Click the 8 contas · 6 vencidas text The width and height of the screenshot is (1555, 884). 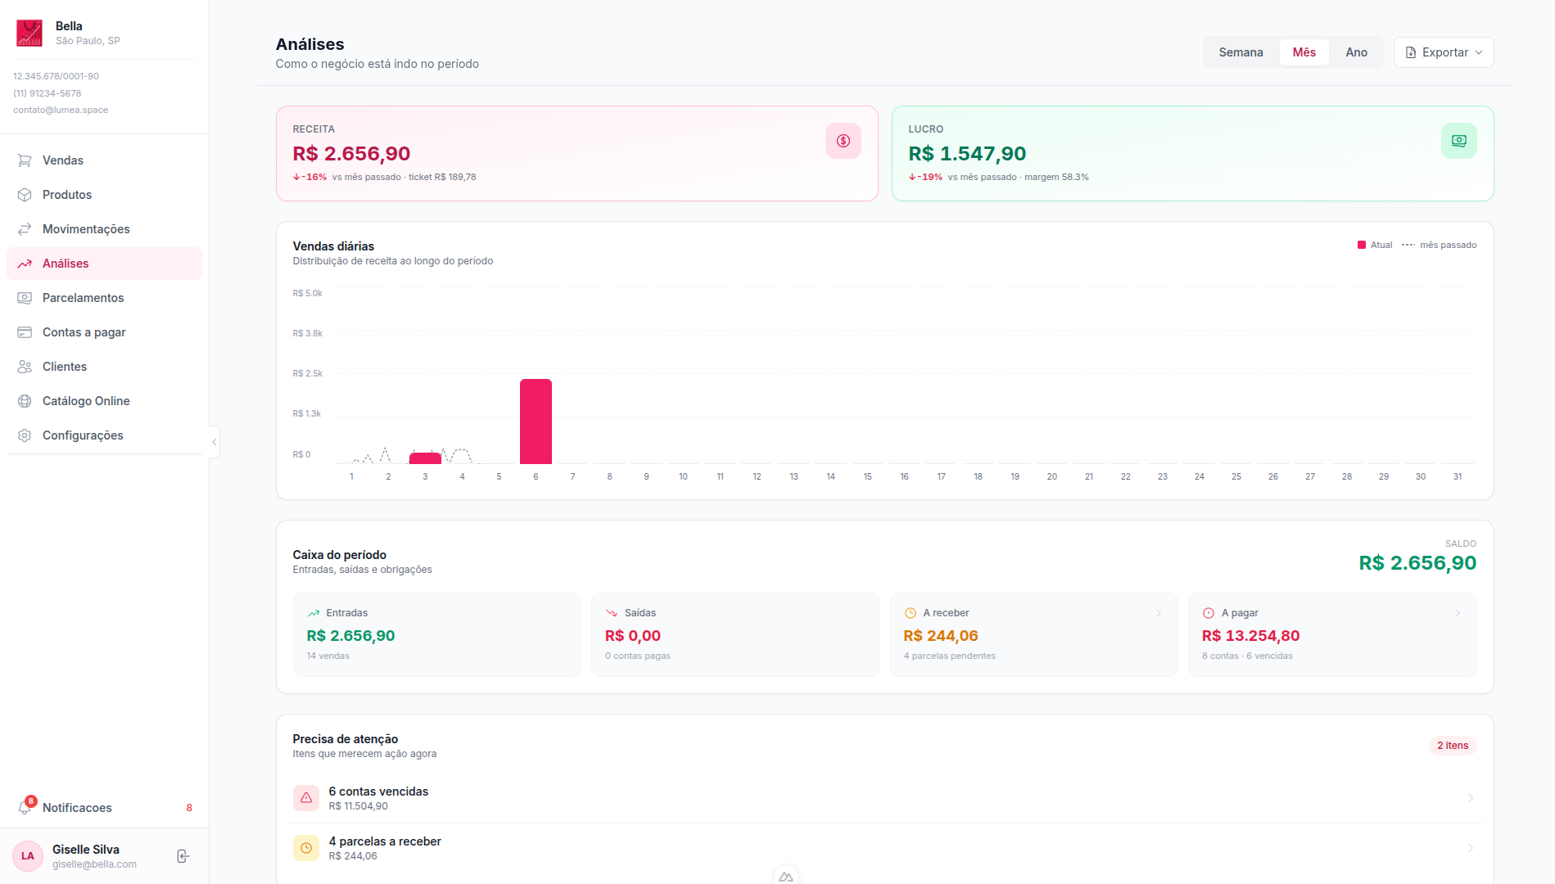pos(1247,656)
